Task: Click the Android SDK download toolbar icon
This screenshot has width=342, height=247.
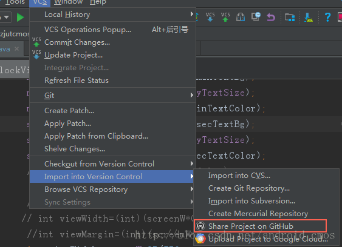Action: (x=309, y=17)
